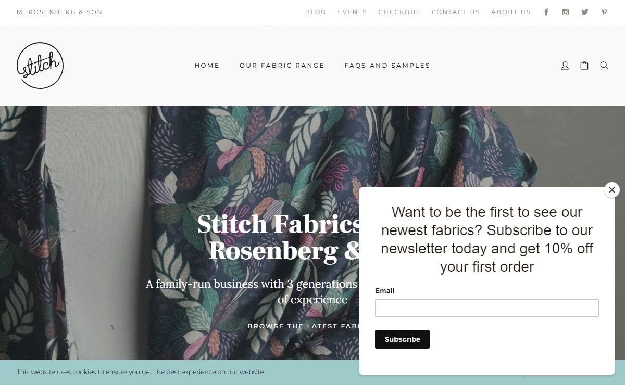Click the user account icon
Viewport: 625px width, 385px height.
click(x=565, y=66)
